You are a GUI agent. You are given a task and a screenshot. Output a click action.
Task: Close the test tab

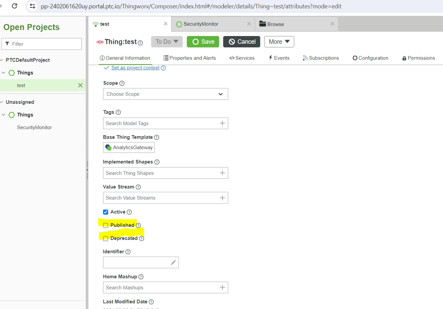pyautogui.click(x=165, y=24)
